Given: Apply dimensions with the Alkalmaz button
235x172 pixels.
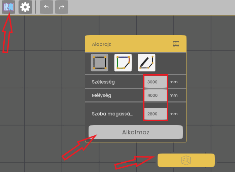Looking at the screenshot, I should click(136, 132).
